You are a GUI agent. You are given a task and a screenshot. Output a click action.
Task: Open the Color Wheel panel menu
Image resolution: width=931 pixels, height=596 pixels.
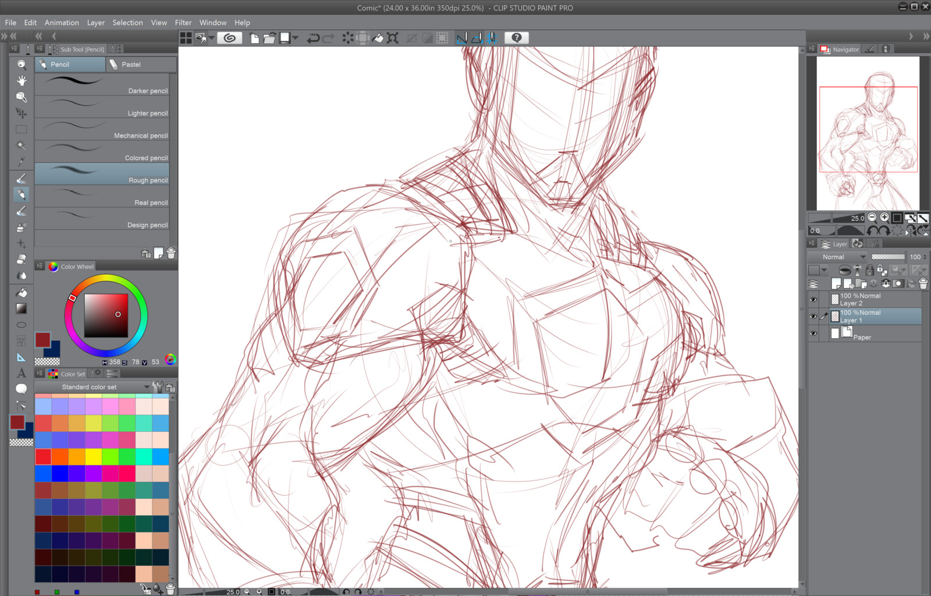40,266
